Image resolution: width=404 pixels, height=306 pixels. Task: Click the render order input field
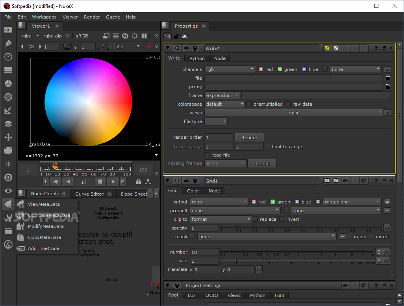pos(219,138)
